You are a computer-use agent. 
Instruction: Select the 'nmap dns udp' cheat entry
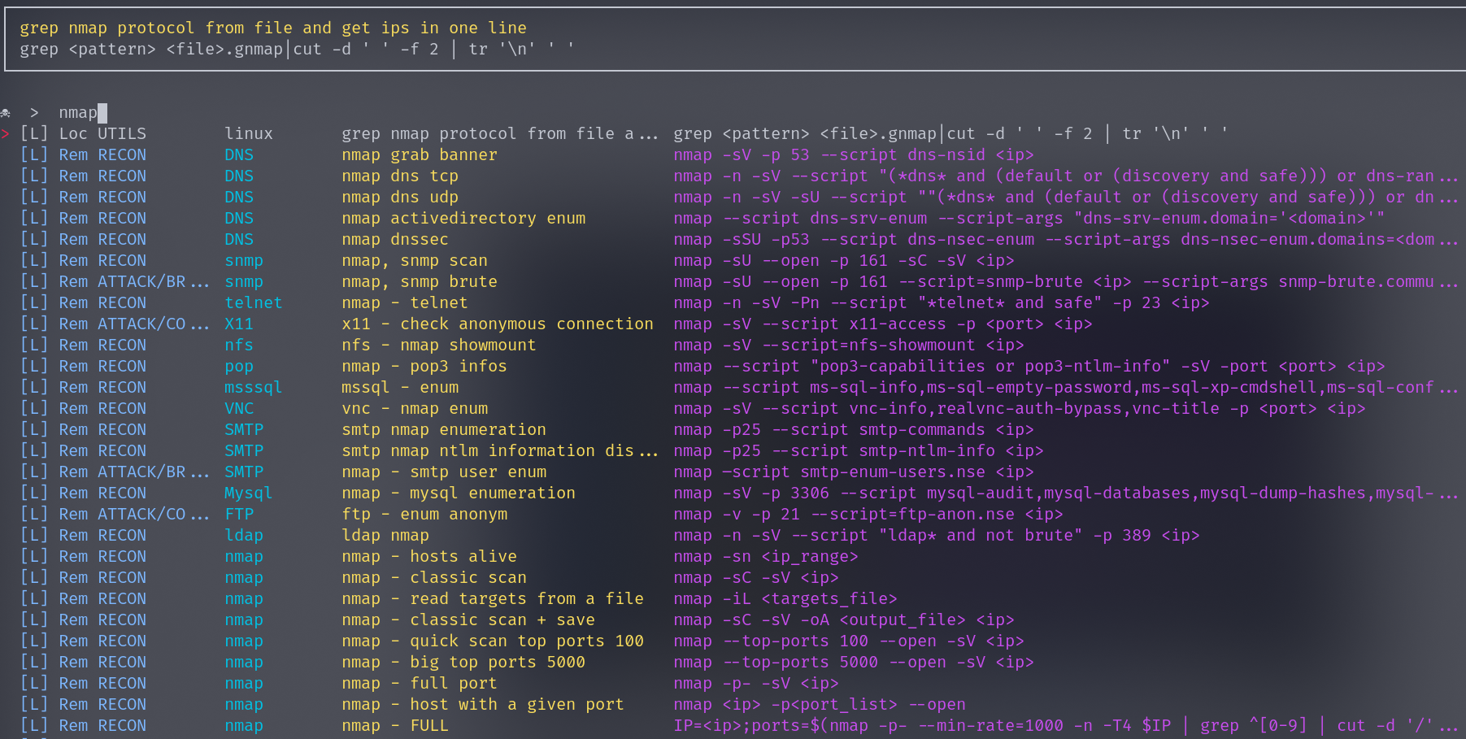click(x=400, y=197)
